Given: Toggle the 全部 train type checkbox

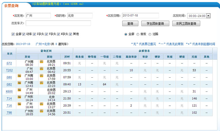Looking at the screenshot, I should pos(13,34).
